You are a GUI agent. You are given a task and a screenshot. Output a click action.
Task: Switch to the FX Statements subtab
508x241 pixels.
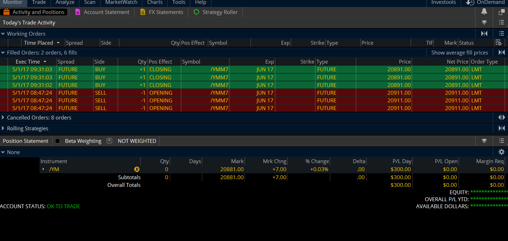coord(162,12)
